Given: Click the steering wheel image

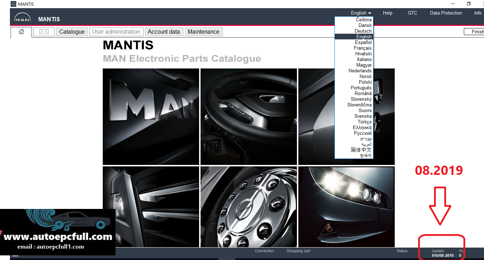Looking at the screenshot, I should point(249,117).
